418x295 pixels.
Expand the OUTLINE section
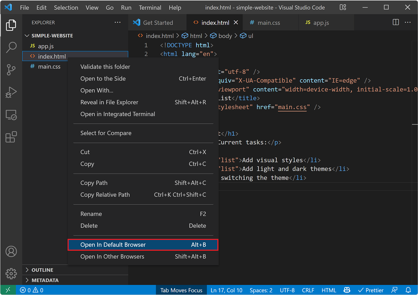[42, 270]
